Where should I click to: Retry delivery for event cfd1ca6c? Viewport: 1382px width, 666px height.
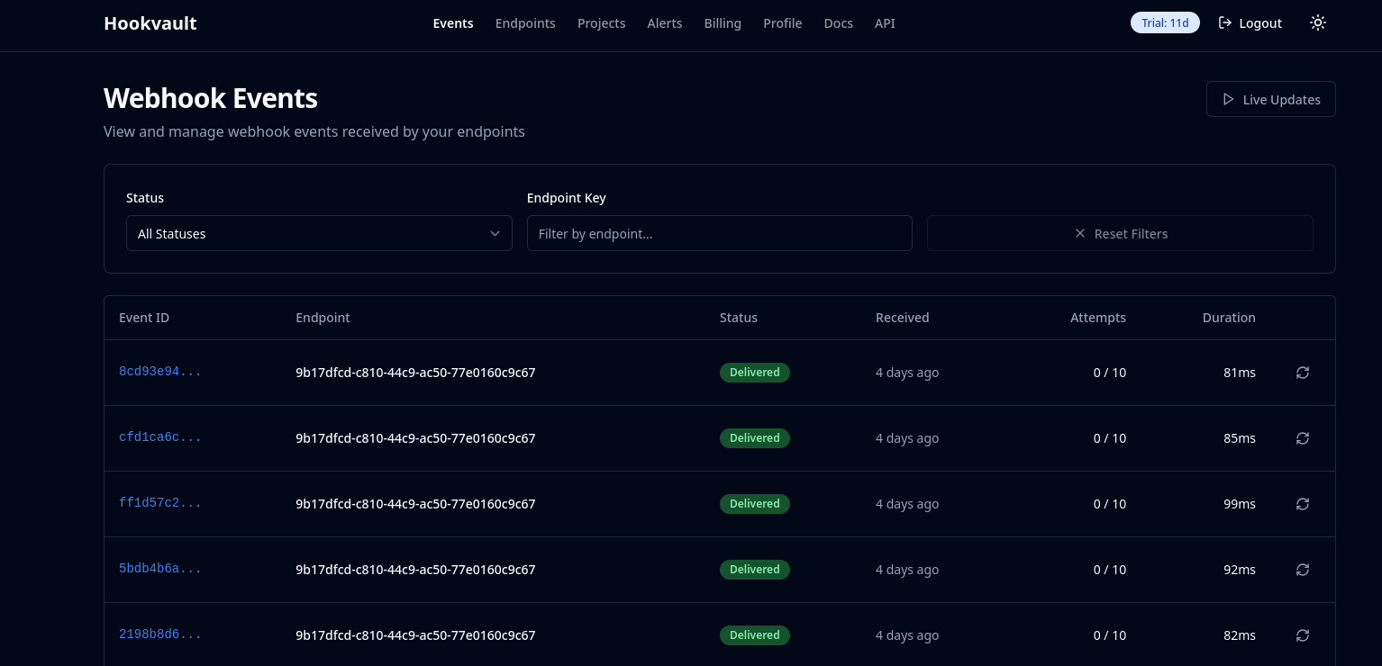1303,438
